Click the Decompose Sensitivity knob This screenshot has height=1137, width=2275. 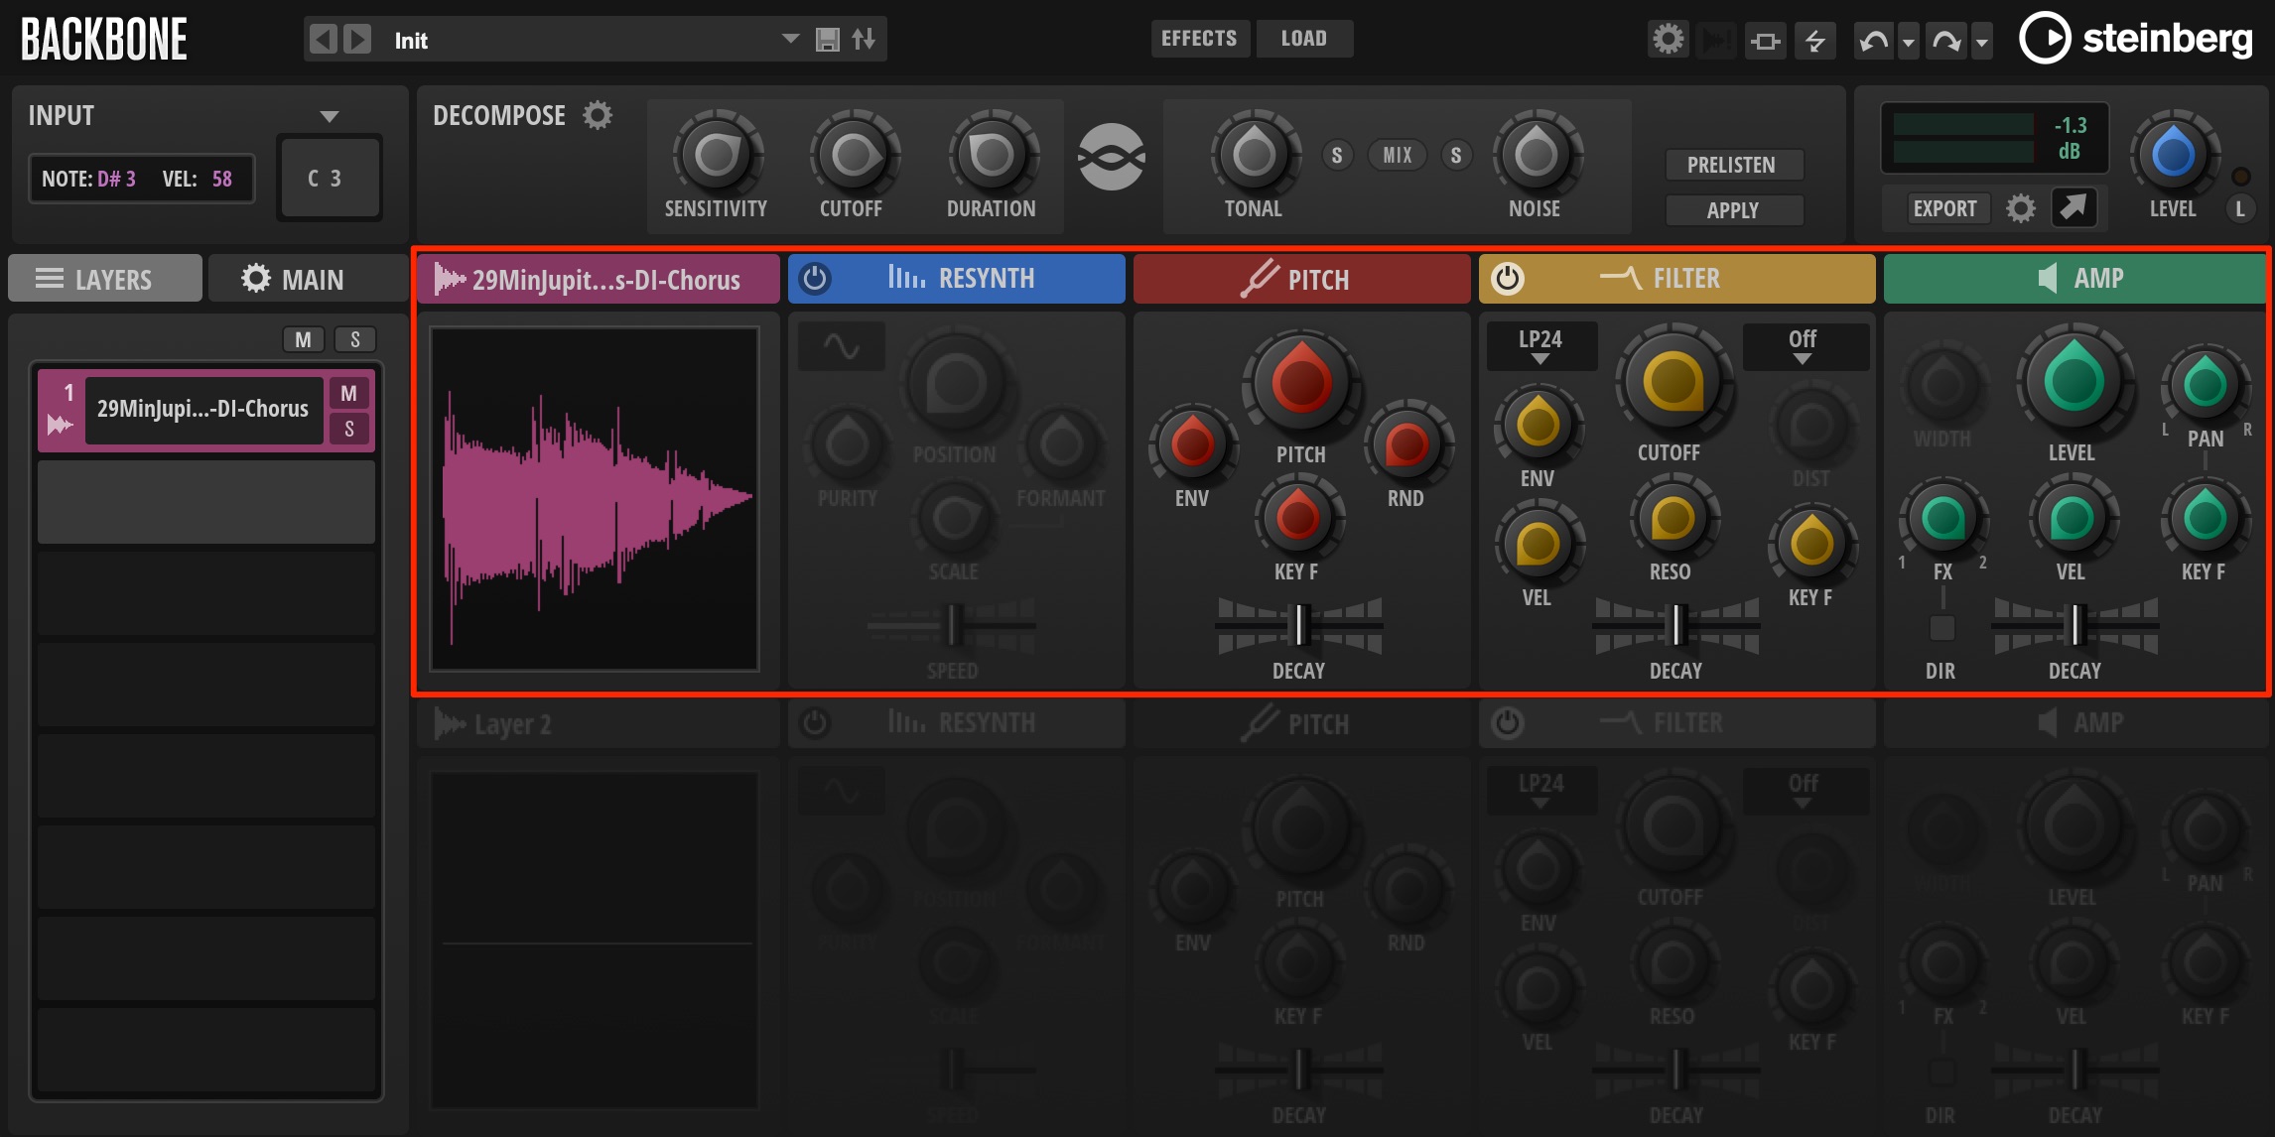click(717, 155)
